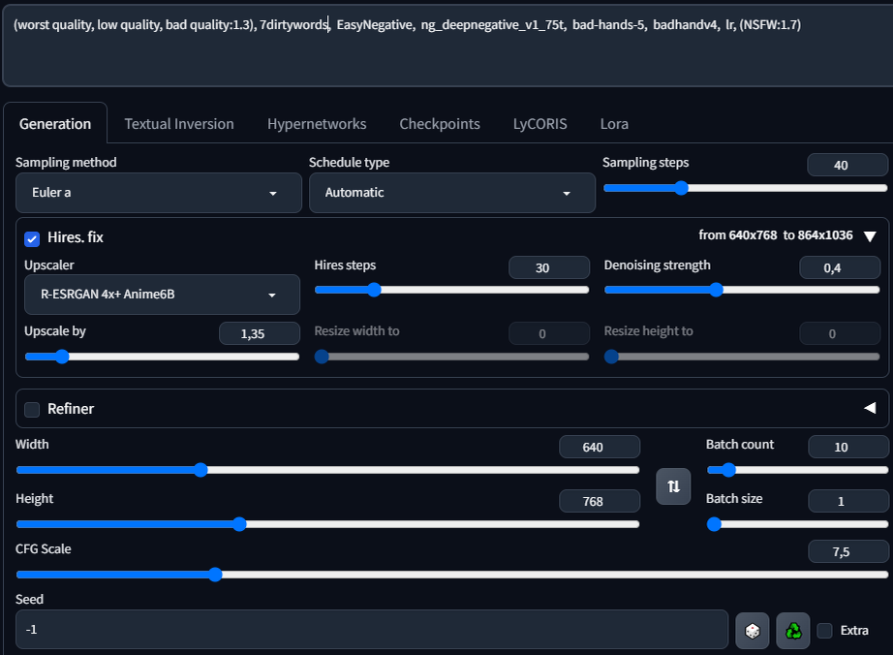This screenshot has height=655, width=893.
Task: Swap width and height with the arrows button
Action: click(x=673, y=486)
